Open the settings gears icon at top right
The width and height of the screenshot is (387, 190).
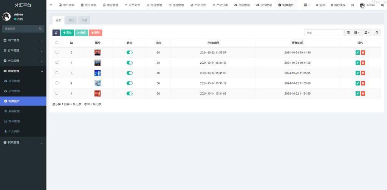382,5
